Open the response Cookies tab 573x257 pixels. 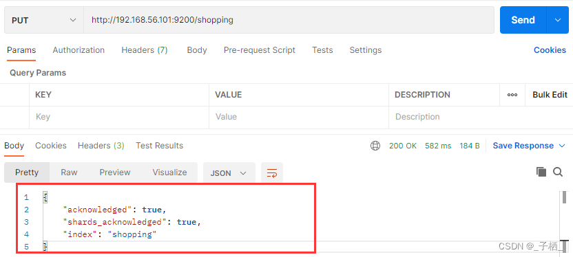[51, 146]
